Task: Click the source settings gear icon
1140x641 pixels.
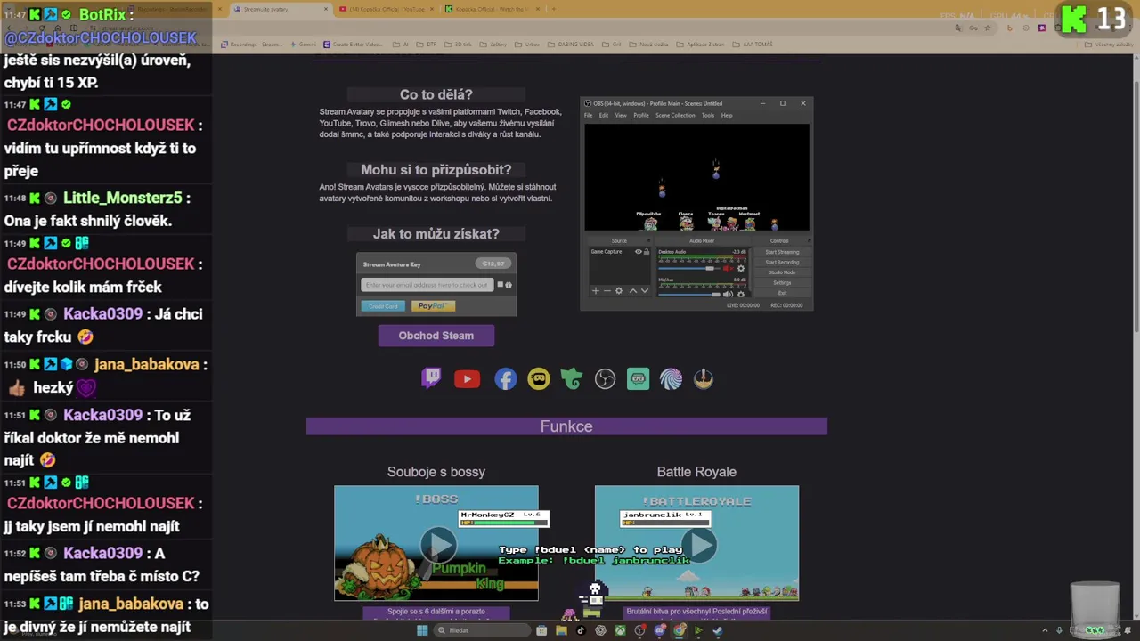Action: tap(619, 291)
